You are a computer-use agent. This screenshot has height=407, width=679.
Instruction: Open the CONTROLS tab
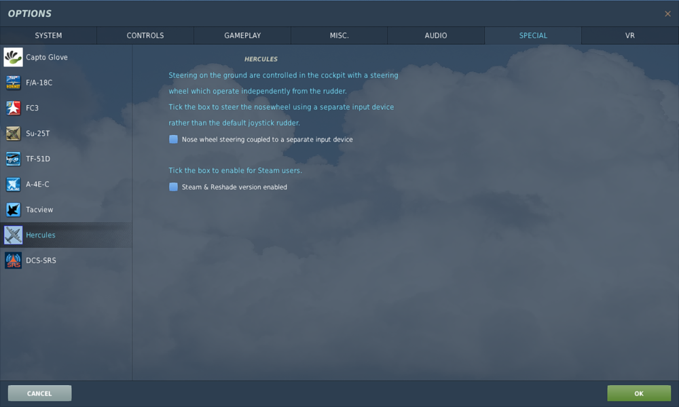[145, 35]
